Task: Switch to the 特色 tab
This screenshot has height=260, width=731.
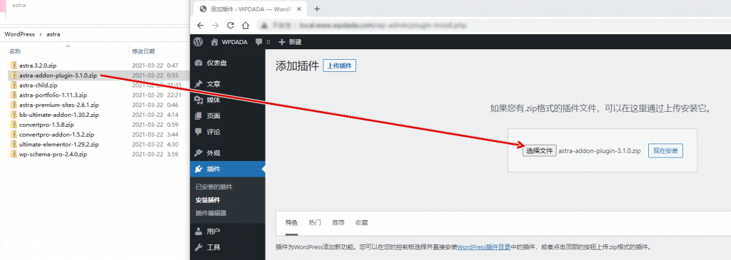Action: click(x=291, y=222)
